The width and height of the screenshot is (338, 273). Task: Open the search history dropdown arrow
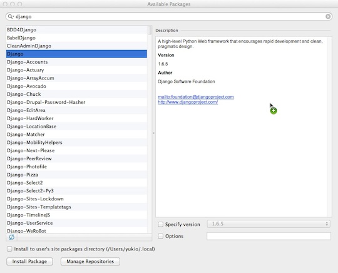pyautogui.click(x=13, y=17)
